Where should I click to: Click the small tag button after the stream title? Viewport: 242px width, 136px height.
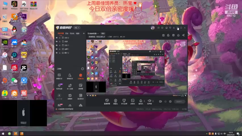pos(103,34)
